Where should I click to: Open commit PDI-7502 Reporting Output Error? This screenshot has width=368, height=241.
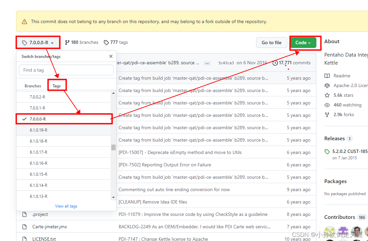(x=165, y=165)
